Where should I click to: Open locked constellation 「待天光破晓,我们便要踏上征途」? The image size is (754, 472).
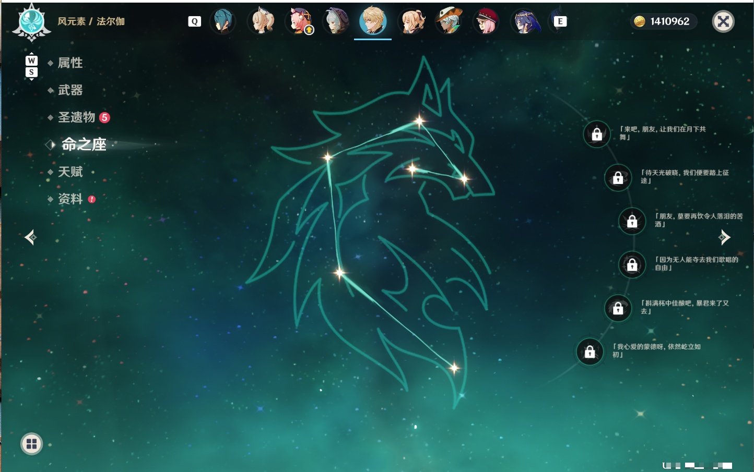click(x=618, y=177)
